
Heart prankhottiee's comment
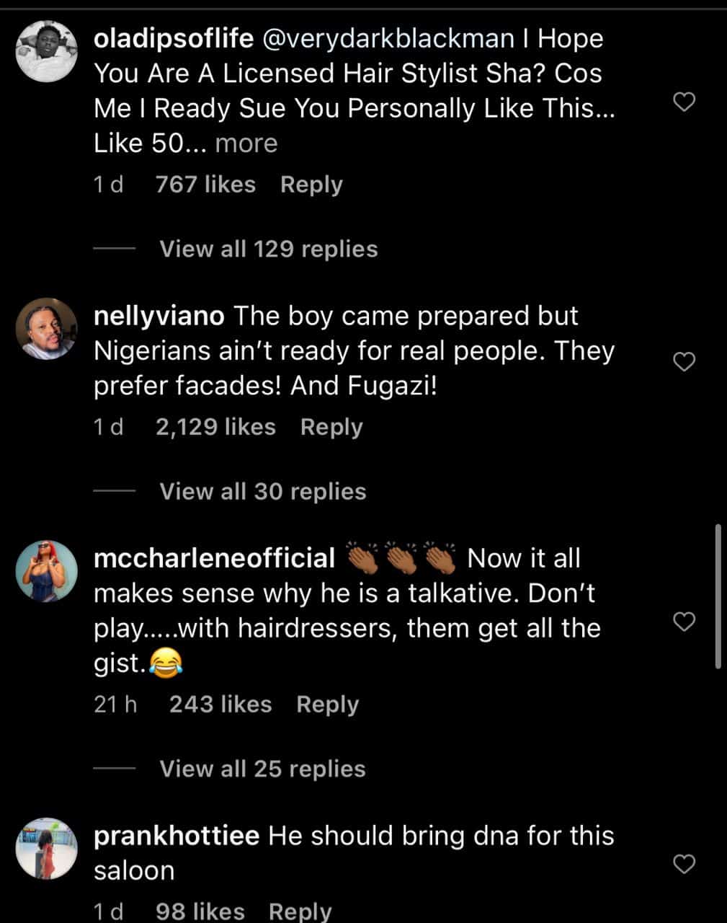click(x=683, y=863)
